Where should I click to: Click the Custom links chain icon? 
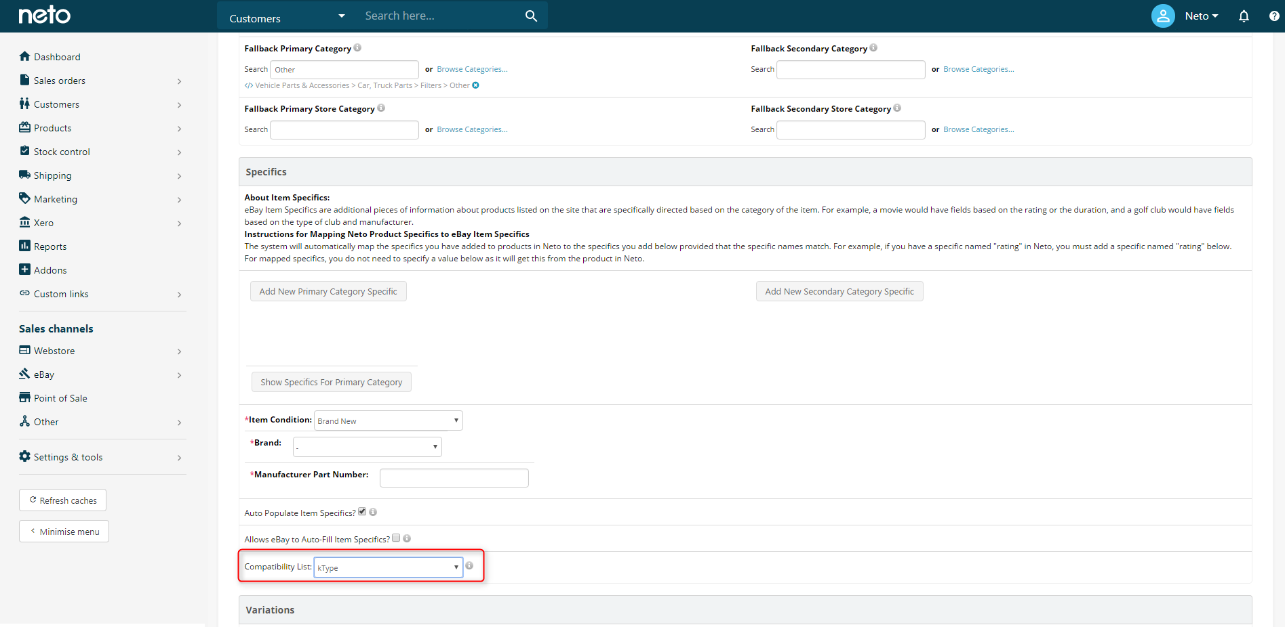tap(25, 293)
